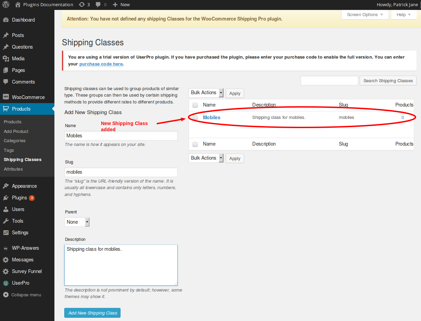This screenshot has width=421, height=321.
Task: Click the Survey Funnel gear icon
Action: pyautogui.click(x=6, y=271)
